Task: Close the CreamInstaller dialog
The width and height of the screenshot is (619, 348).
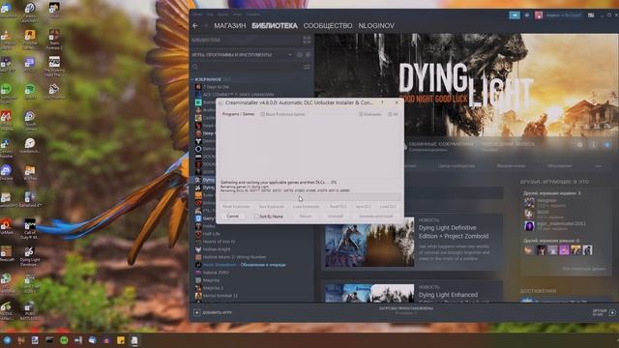Action: tap(397, 102)
